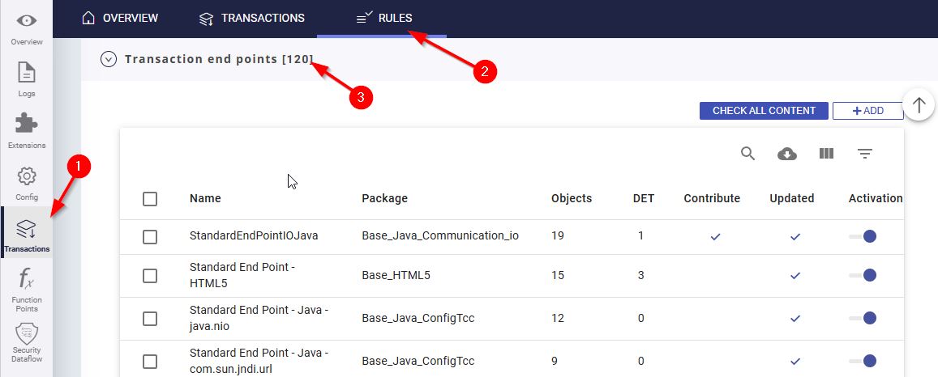Switch to the Transactions tab
This screenshot has width=938, height=377.
click(252, 18)
